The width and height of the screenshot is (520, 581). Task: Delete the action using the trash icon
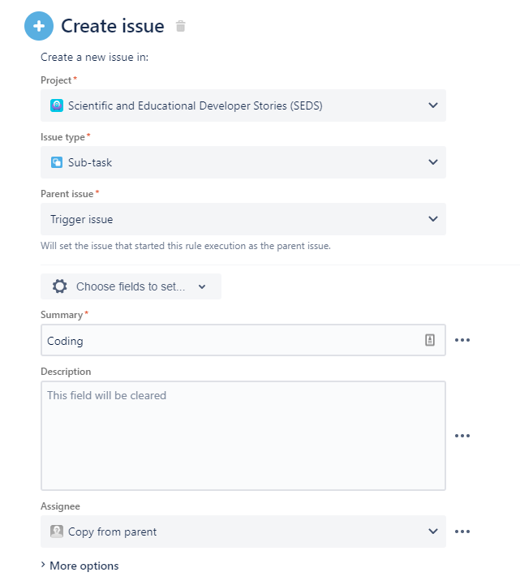180,26
